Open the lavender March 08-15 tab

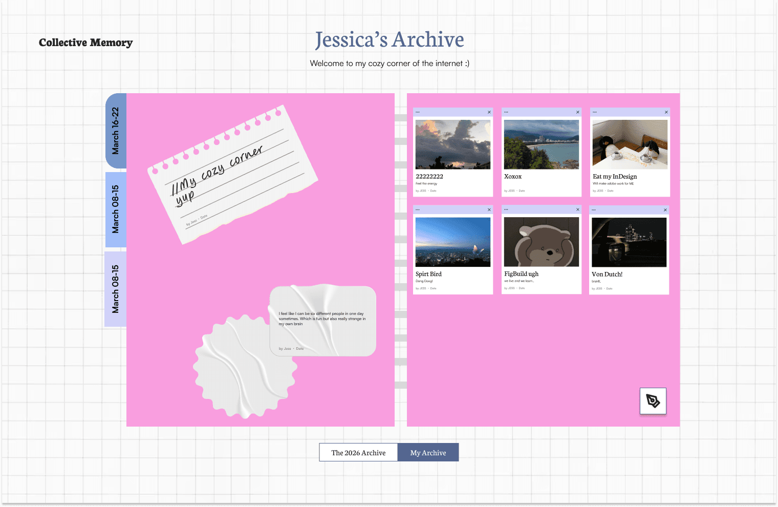tap(116, 289)
